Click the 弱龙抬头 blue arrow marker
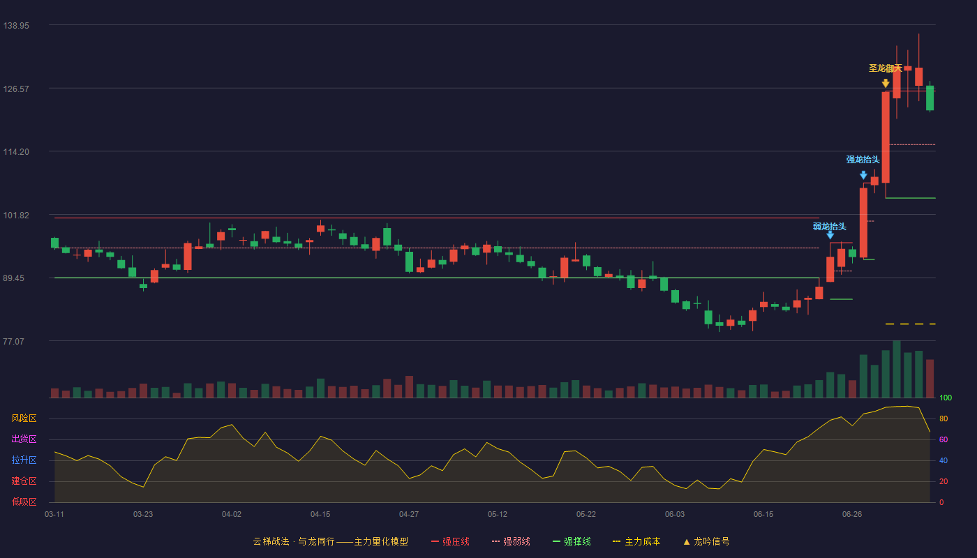977x558 pixels. [x=830, y=235]
